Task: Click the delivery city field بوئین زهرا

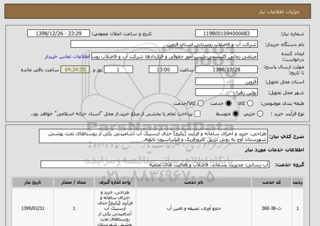Action: [226, 92]
